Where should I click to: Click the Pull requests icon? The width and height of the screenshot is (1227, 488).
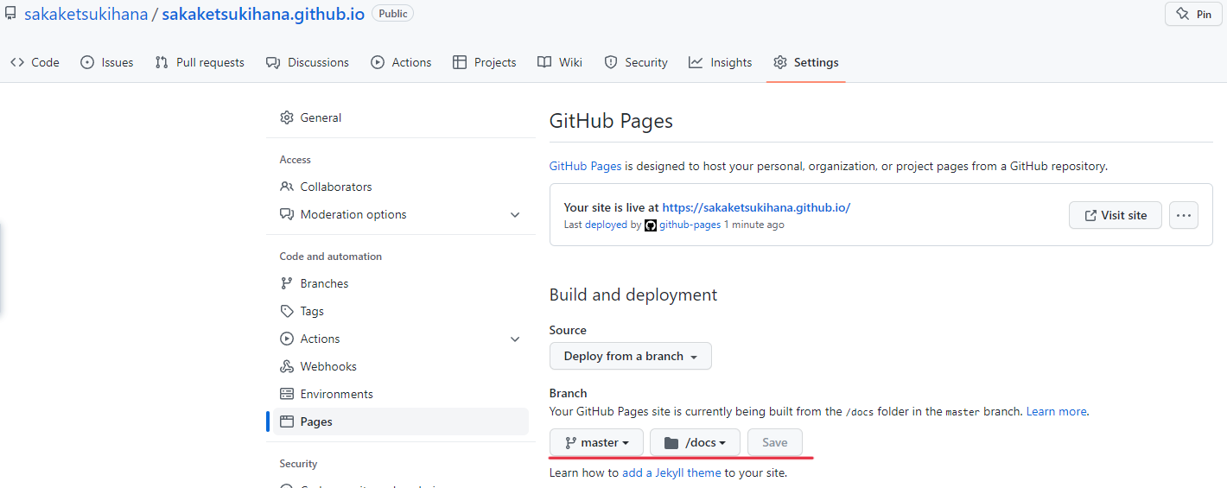[162, 62]
